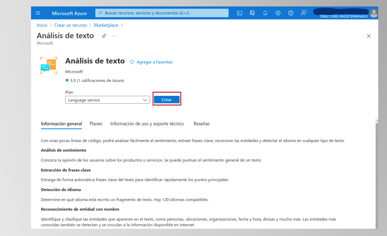Pin Análisis de texto to the dashboard
387x236 pixels.
coord(104,36)
